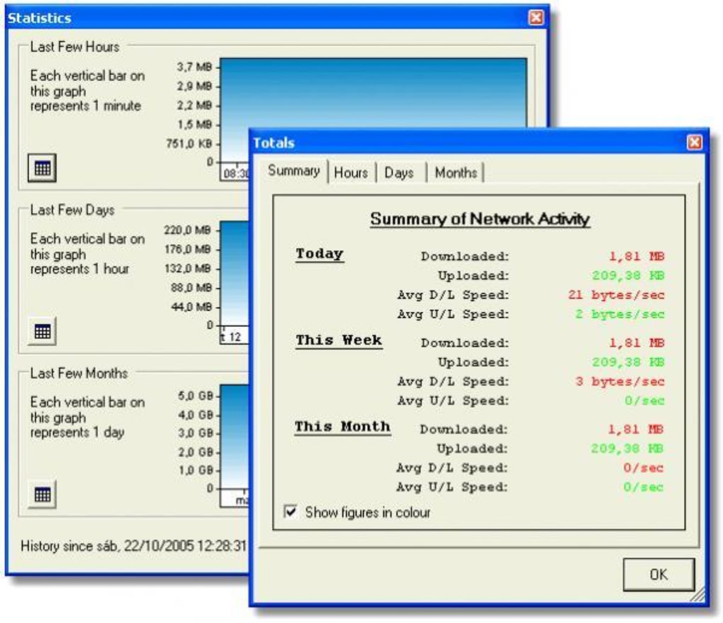Image resolution: width=723 pixels, height=623 pixels.
Task: Open the table icon in Last Few Days
Action: 42,331
